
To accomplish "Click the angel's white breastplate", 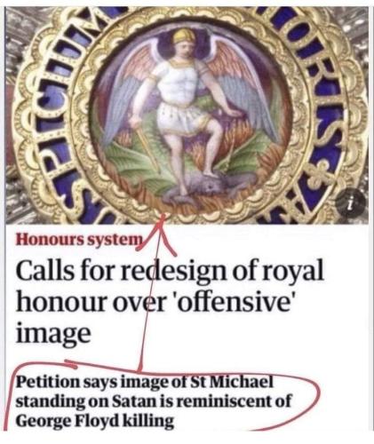I will [x=177, y=83].
